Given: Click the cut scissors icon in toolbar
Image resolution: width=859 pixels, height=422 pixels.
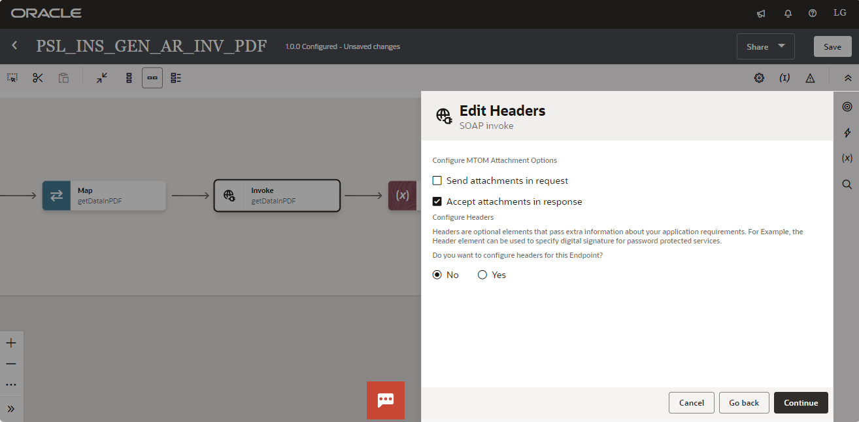Looking at the screenshot, I should (37, 78).
